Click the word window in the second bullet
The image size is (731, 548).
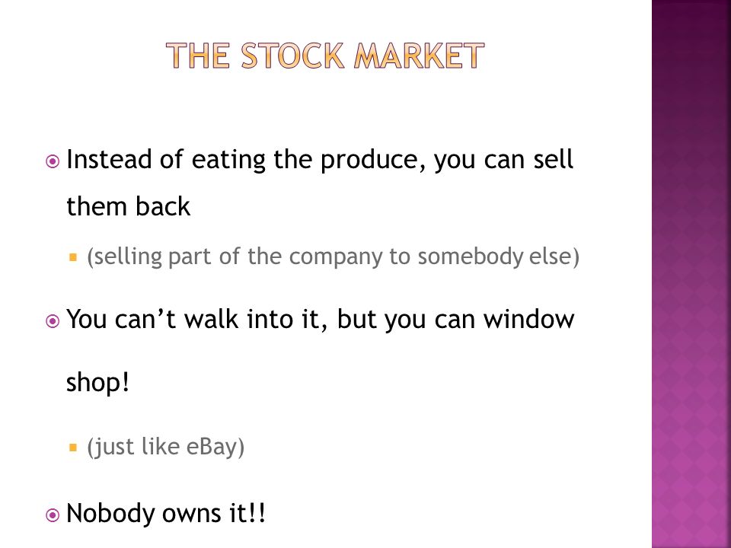tap(528, 319)
